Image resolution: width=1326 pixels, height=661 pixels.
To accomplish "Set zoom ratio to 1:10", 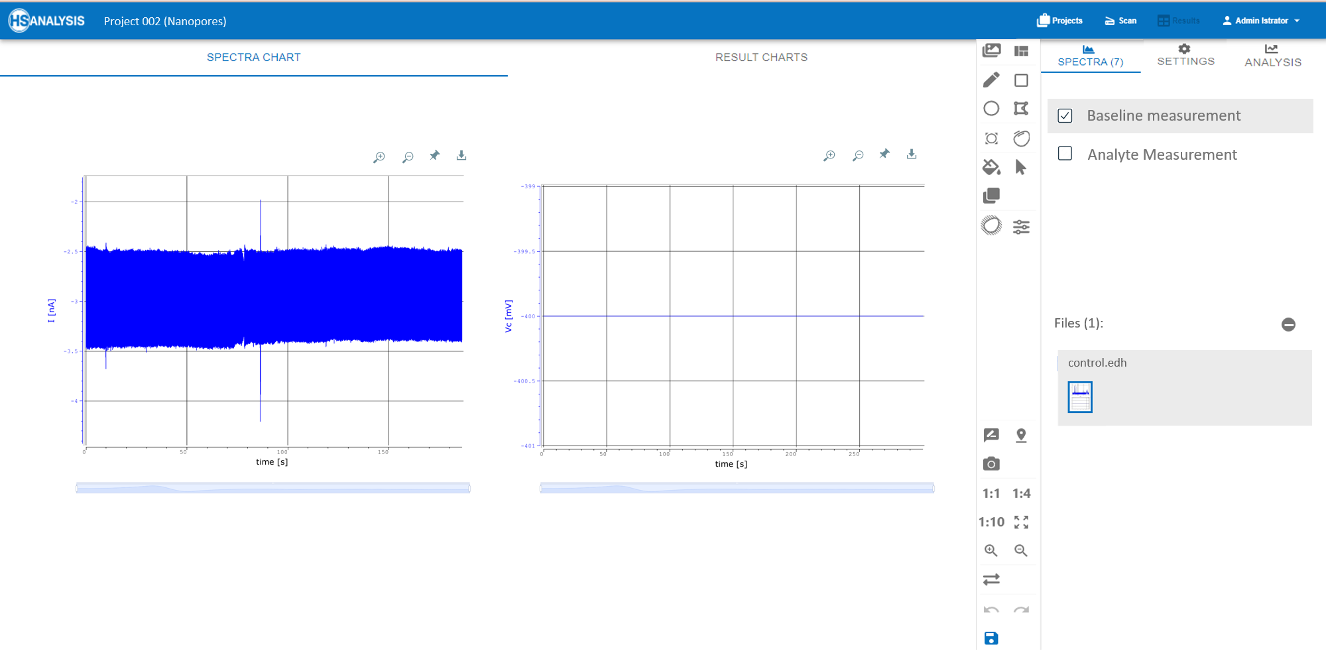I will 992,522.
